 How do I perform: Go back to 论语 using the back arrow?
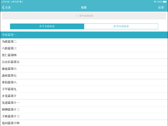click(x=6, y=8)
